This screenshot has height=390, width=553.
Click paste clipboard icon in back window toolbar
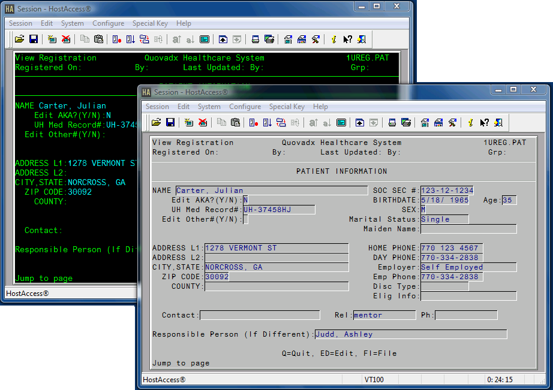point(99,39)
